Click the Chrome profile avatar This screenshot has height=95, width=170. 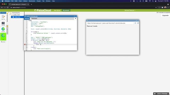(165, 7)
